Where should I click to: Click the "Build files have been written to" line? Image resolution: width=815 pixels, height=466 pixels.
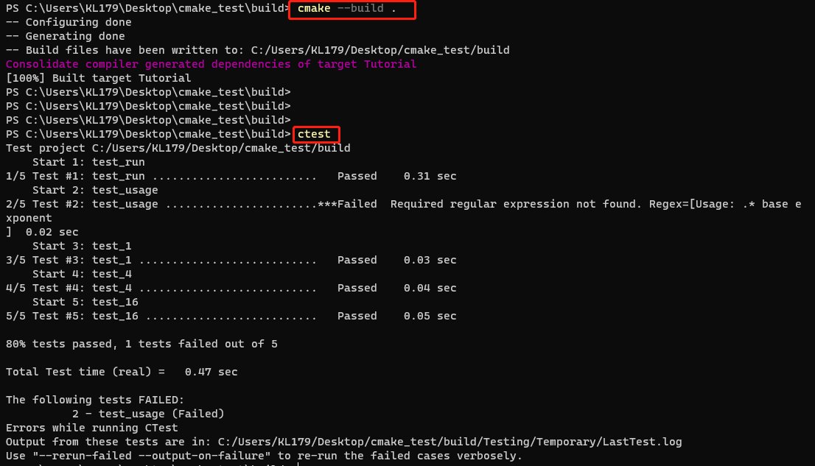click(x=258, y=51)
